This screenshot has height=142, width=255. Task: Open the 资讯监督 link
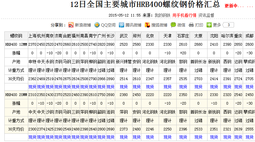206,16
